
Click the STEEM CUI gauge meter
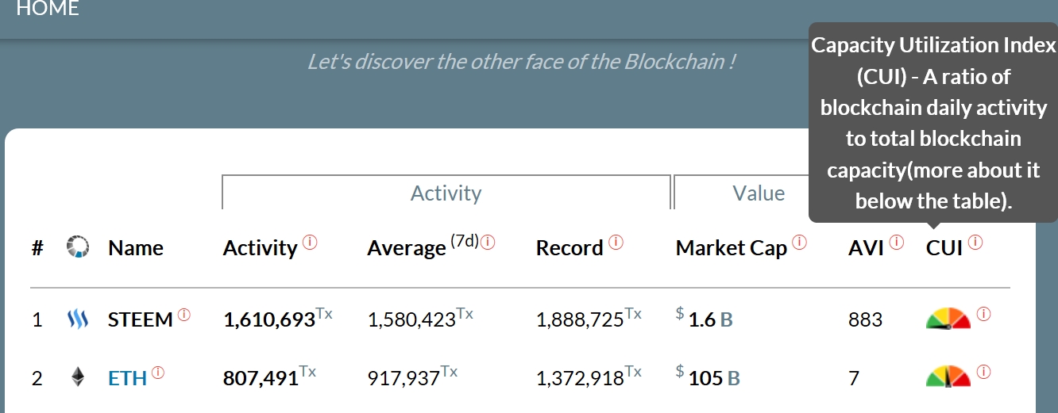tap(948, 319)
